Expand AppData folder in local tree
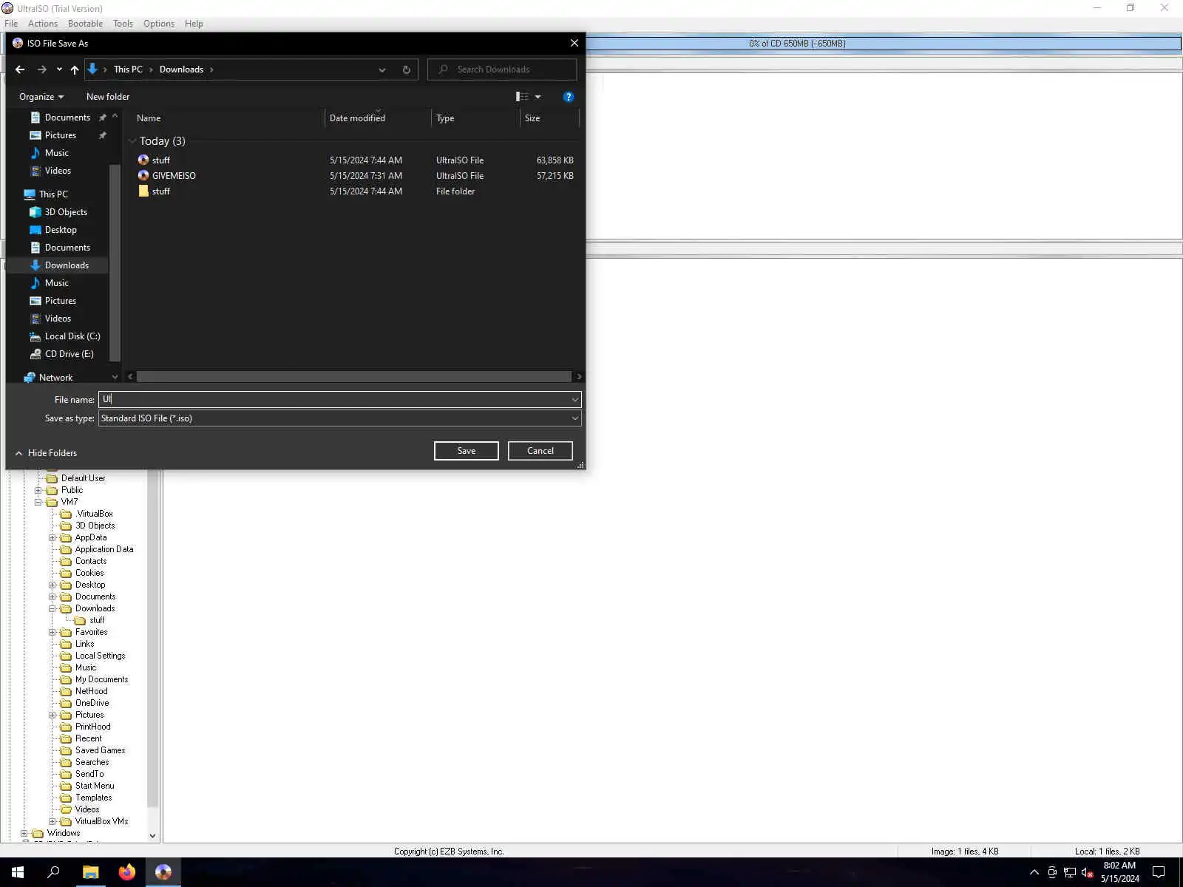Viewport: 1183px width, 887px height. [x=52, y=537]
